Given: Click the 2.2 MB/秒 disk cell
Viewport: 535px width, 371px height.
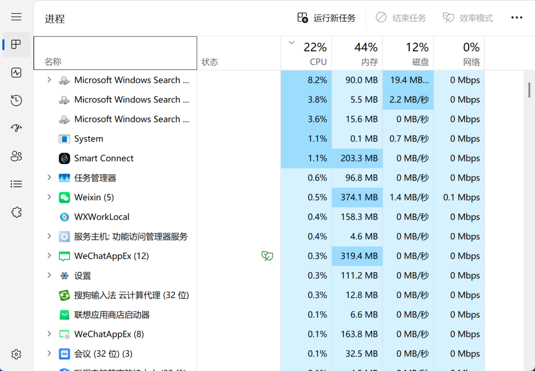Looking at the screenshot, I should click(408, 100).
